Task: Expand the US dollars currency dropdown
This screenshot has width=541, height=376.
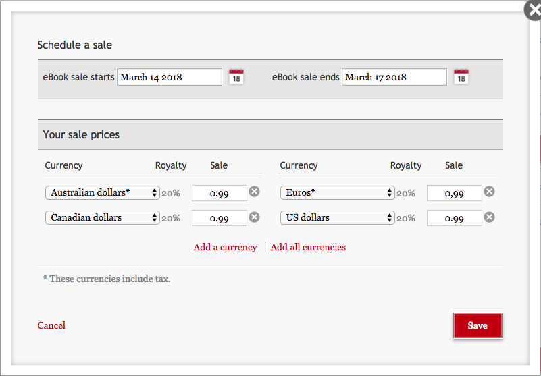Action: (337, 218)
